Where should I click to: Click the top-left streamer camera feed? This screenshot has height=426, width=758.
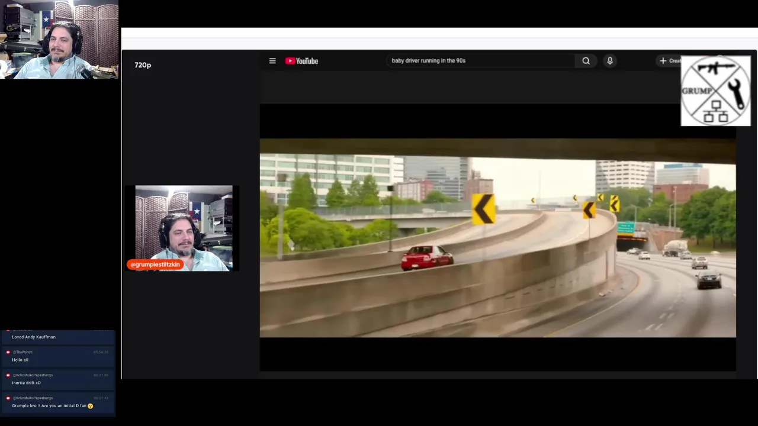coord(59,40)
